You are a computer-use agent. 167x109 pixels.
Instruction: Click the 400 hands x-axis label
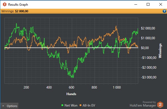pyautogui.click(x=49, y=87)
